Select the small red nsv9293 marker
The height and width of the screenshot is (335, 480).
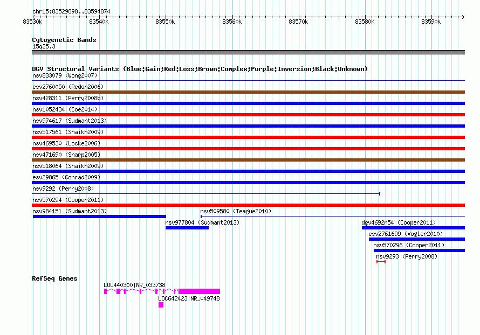pos(381,262)
